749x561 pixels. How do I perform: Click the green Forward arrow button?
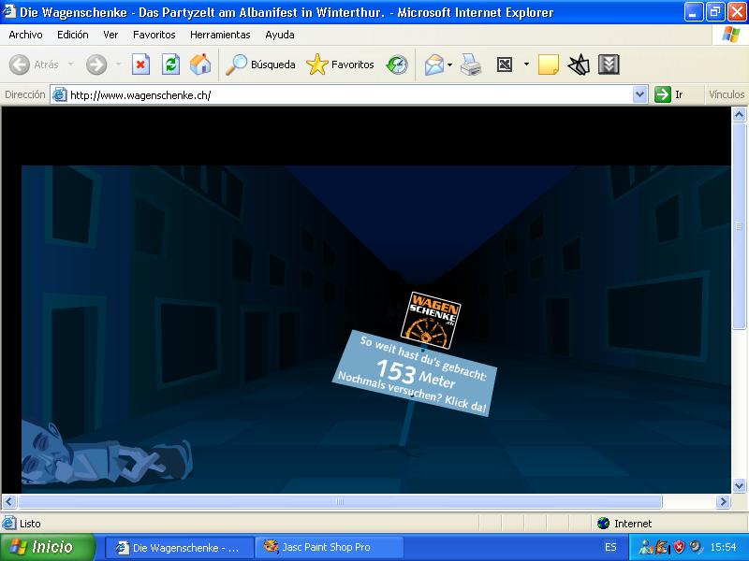96,65
